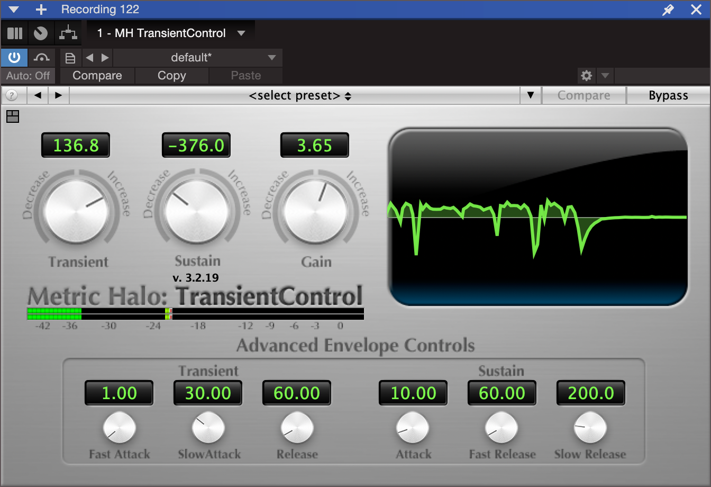This screenshot has height=487, width=711.
Task: Open the MH TransientControl plugin selector dropdown
Action: pos(171,33)
